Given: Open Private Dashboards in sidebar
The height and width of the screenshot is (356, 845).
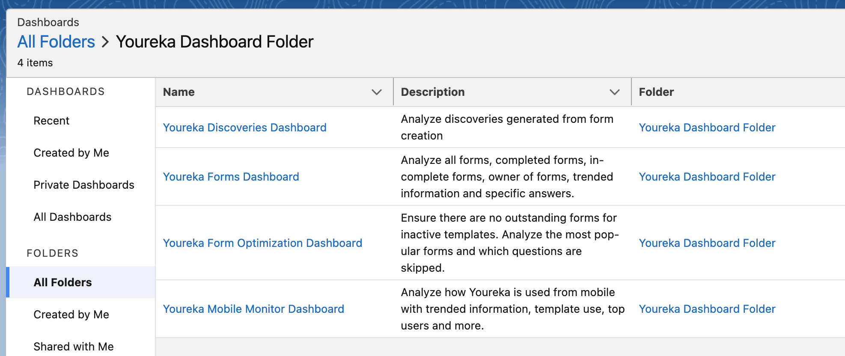Looking at the screenshot, I should [84, 185].
